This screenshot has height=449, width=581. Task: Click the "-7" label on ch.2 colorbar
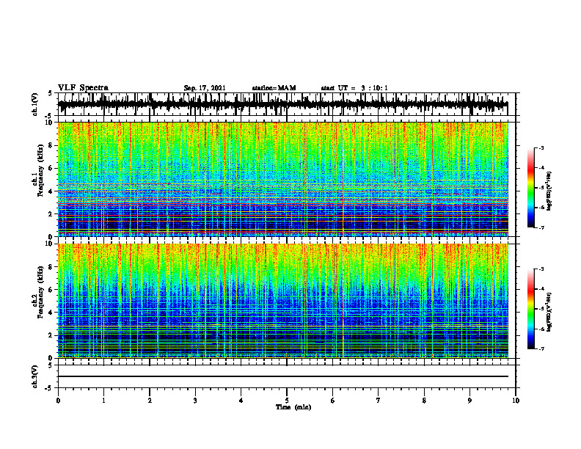pyautogui.click(x=541, y=348)
